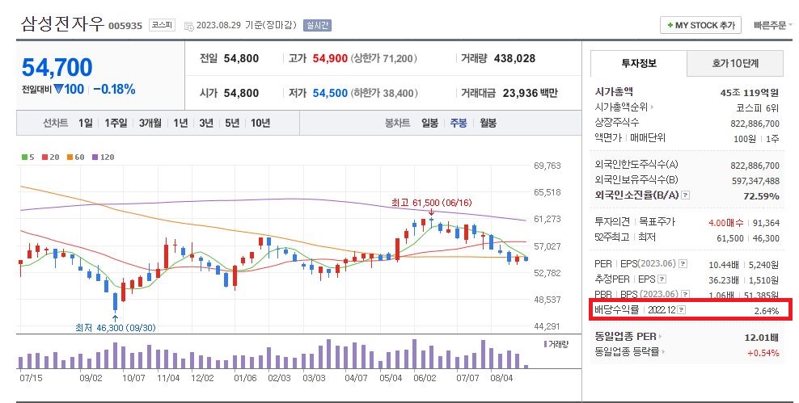Image resolution: width=799 pixels, height=403 pixels.
Task: Click 거래량 value 438,028
Action: click(514, 58)
